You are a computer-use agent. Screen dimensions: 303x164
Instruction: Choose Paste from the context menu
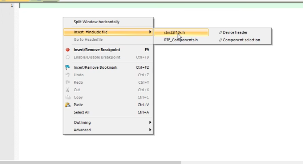point(108,105)
